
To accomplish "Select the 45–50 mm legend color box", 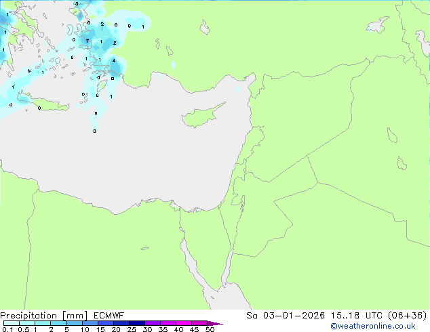I will [x=199, y=323].
